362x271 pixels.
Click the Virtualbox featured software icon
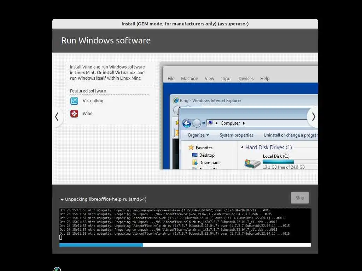[x=74, y=101]
